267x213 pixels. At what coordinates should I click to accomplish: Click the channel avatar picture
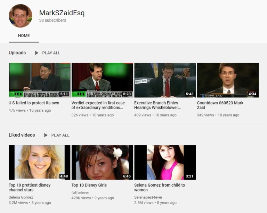click(x=21, y=16)
